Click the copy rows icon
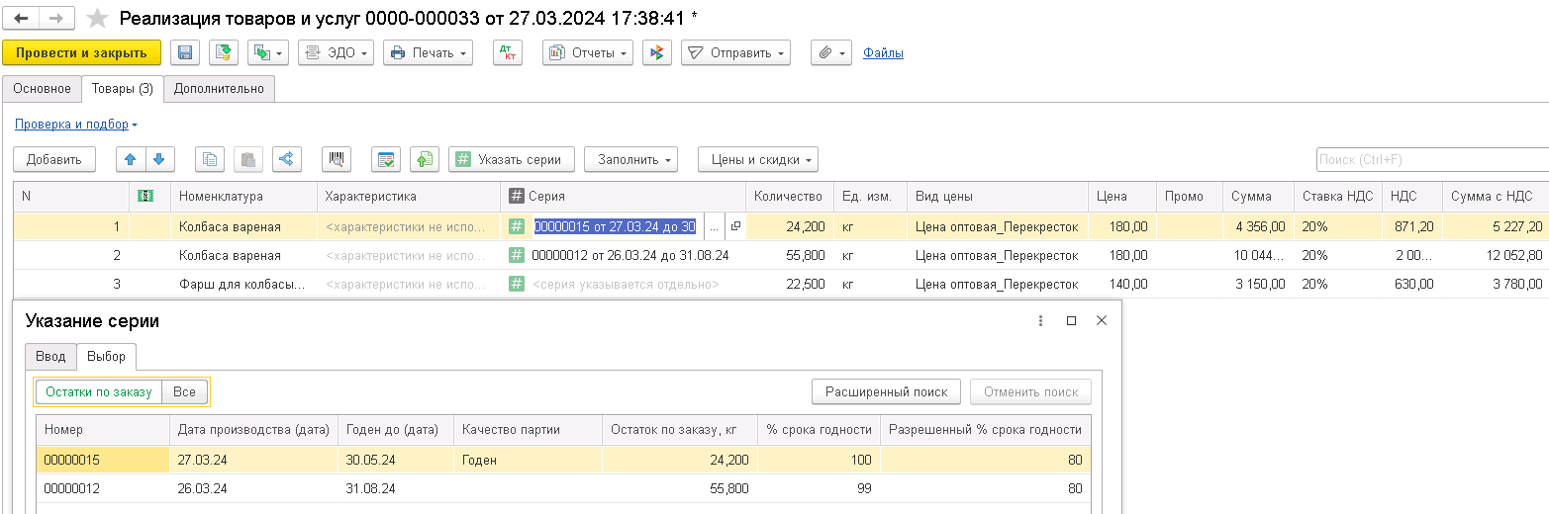1549x514 pixels. 210,159
